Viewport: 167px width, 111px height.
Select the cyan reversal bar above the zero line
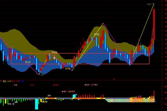[x=74, y=96]
